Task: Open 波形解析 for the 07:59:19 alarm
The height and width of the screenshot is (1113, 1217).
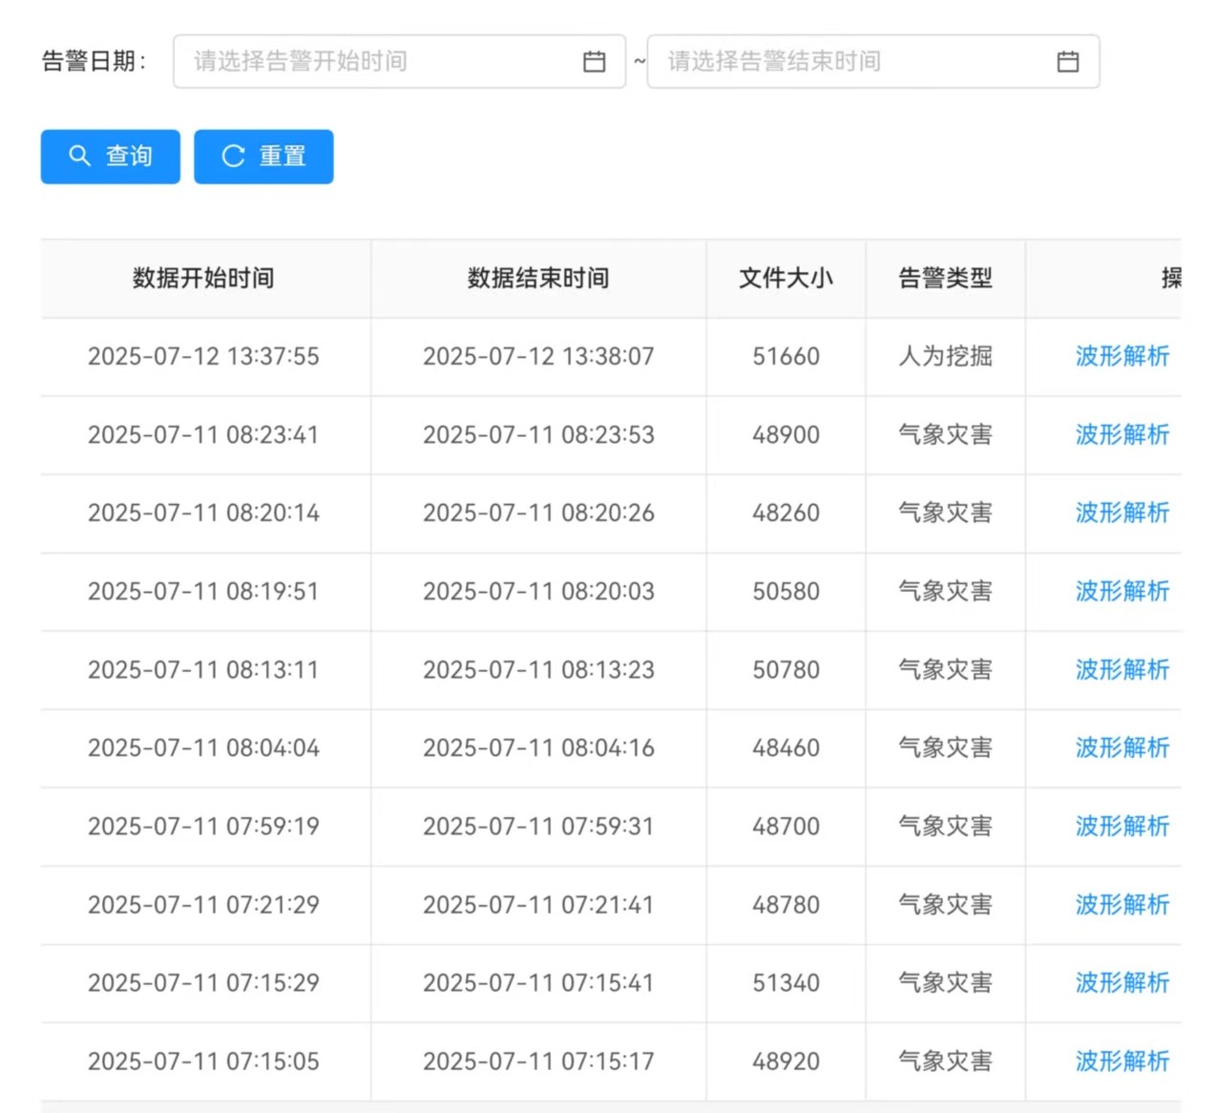Action: tap(1123, 826)
